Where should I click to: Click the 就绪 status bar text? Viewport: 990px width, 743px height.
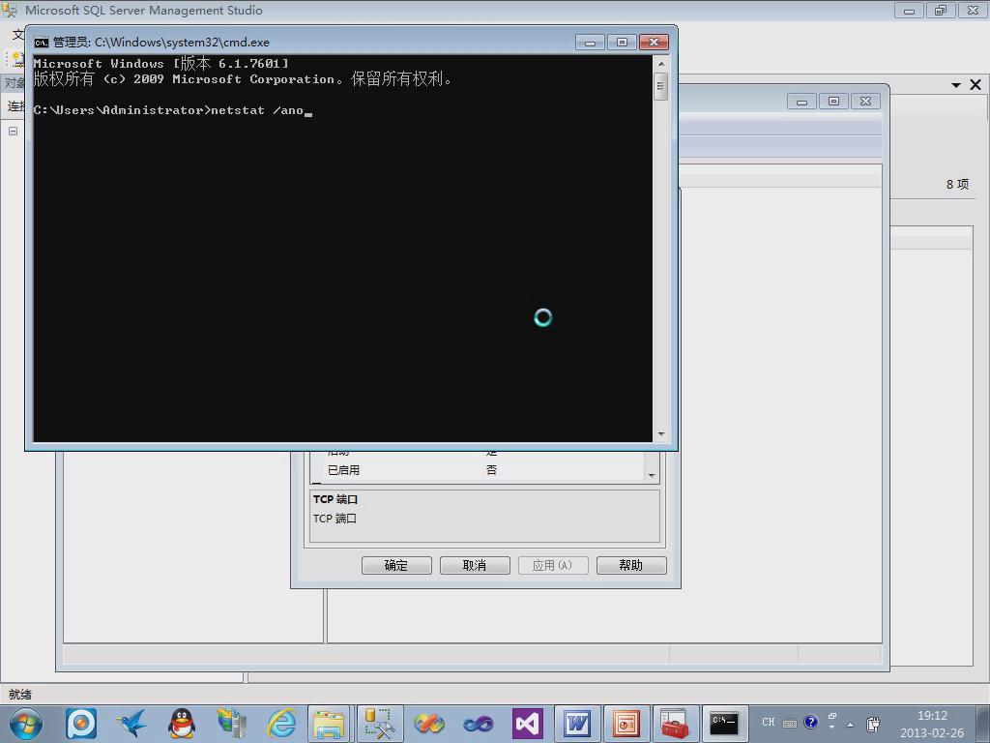pyautogui.click(x=19, y=695)
